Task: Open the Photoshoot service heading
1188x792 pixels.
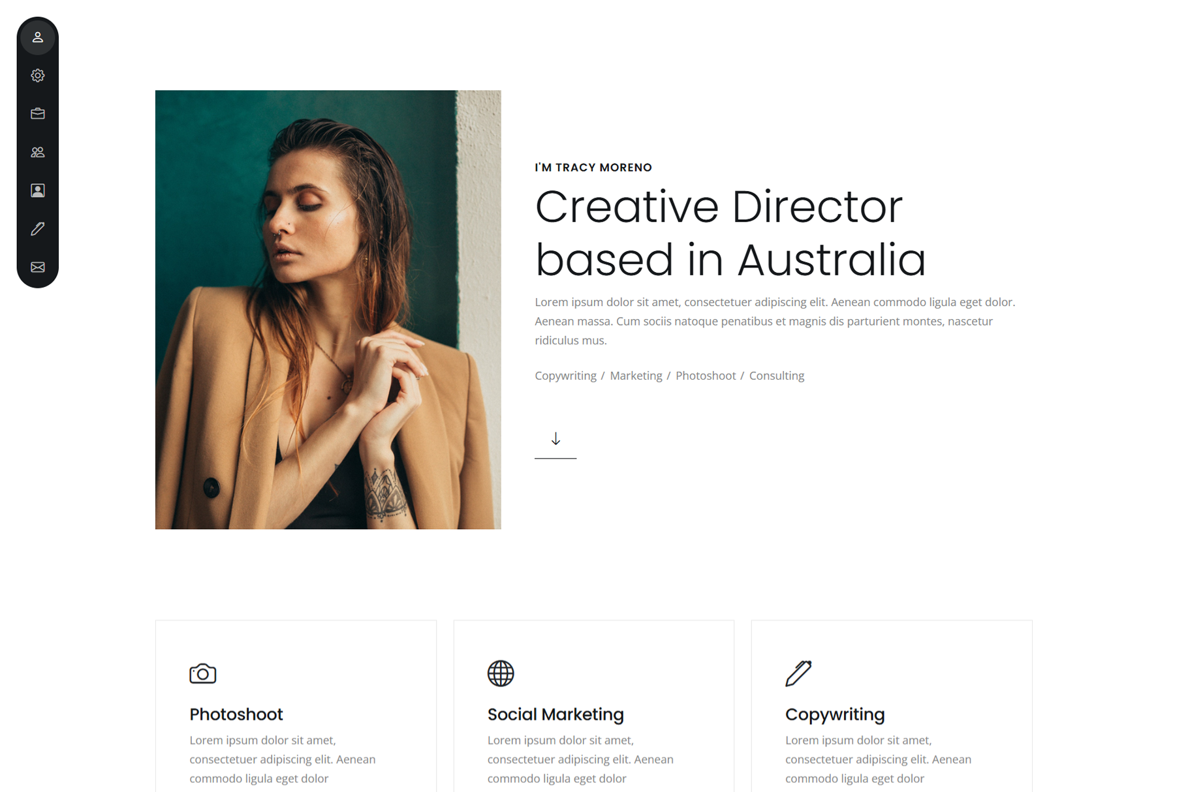Action: (x=236, y=714)
